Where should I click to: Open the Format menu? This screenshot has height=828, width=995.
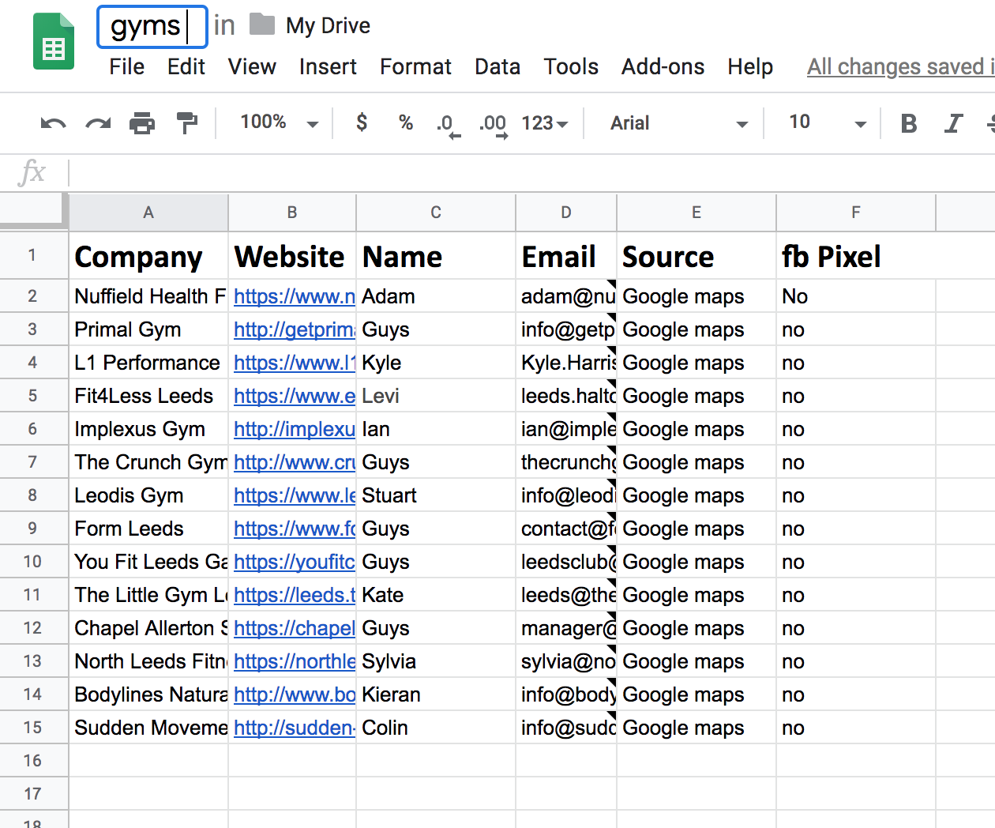(x=415, y=67)
